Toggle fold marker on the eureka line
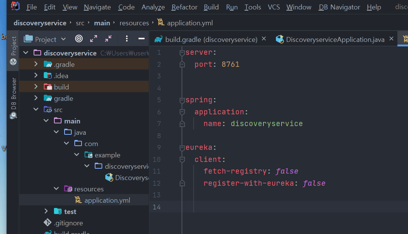This screenshot has height=234, width=408. pos(182,148)
